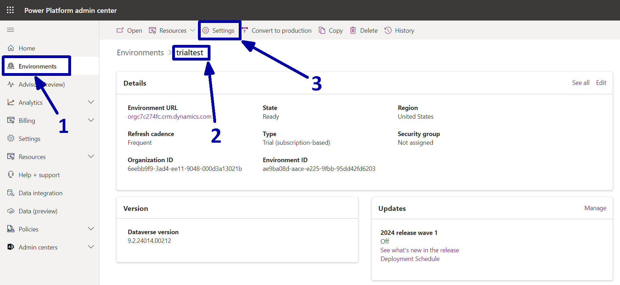
Task: Expand the Policies chevron
Action: pos(91,229)
